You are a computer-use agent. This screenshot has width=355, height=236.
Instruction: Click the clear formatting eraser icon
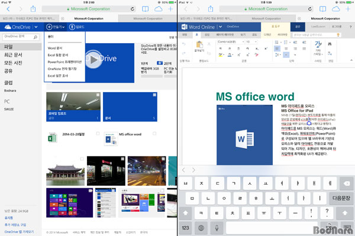257,55
